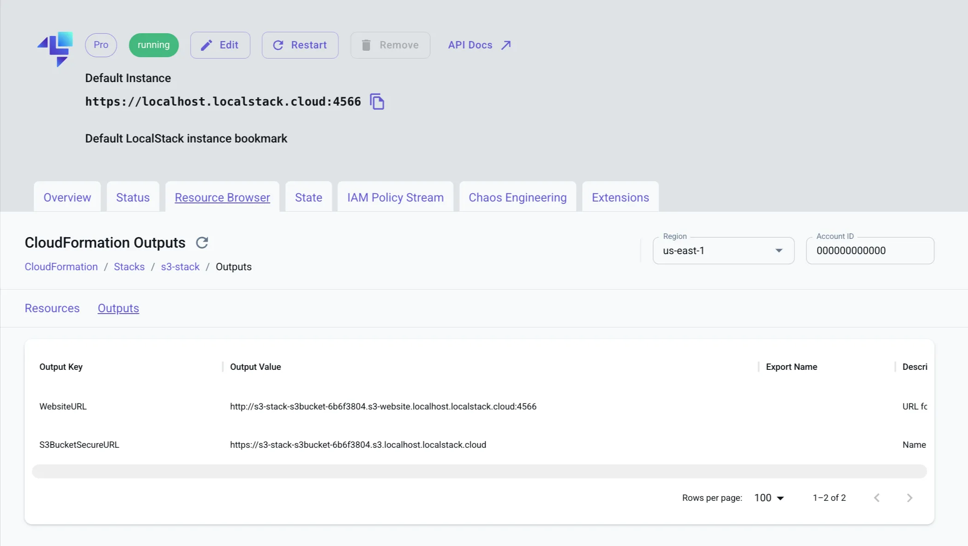This screenshot has height=546, width=968.
Task: Expand the us-east-1 region selector arrow
Action: pos(779,250)
